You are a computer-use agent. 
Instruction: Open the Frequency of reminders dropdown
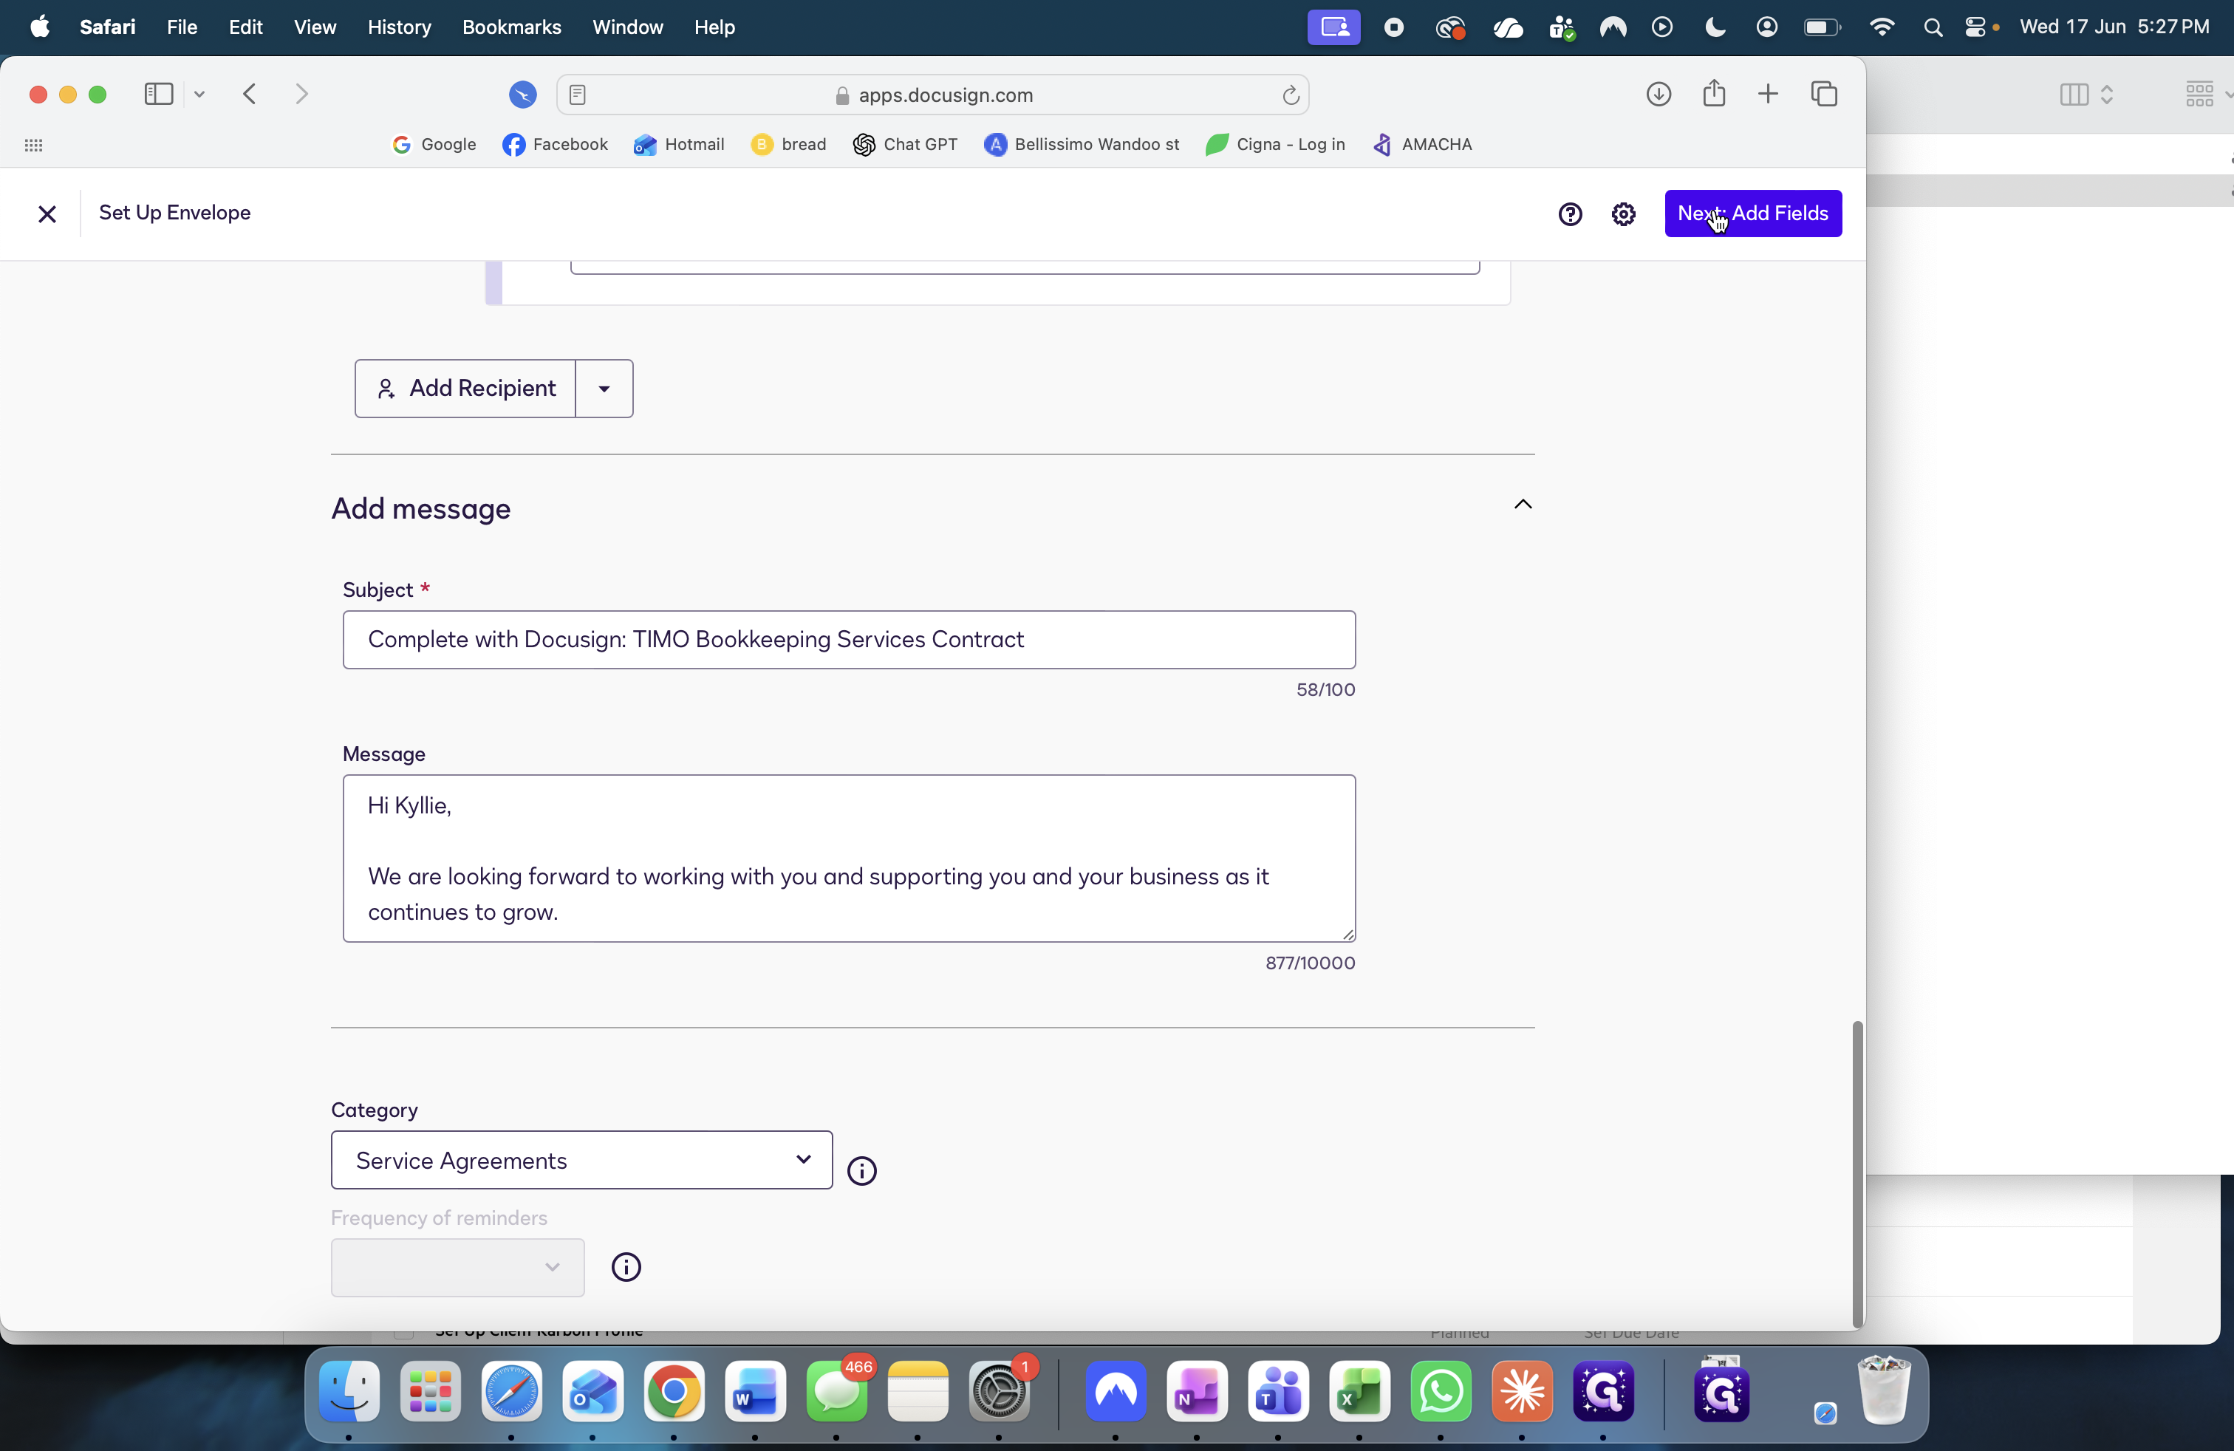[457, 1267]
